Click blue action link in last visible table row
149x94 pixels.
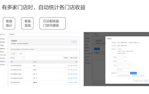73,83
